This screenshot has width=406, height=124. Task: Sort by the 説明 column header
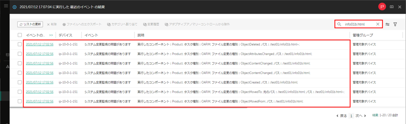[x=141, y=35]
